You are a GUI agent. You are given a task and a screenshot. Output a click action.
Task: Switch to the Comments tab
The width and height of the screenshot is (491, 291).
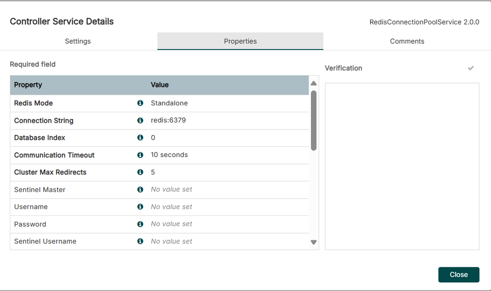407,41
